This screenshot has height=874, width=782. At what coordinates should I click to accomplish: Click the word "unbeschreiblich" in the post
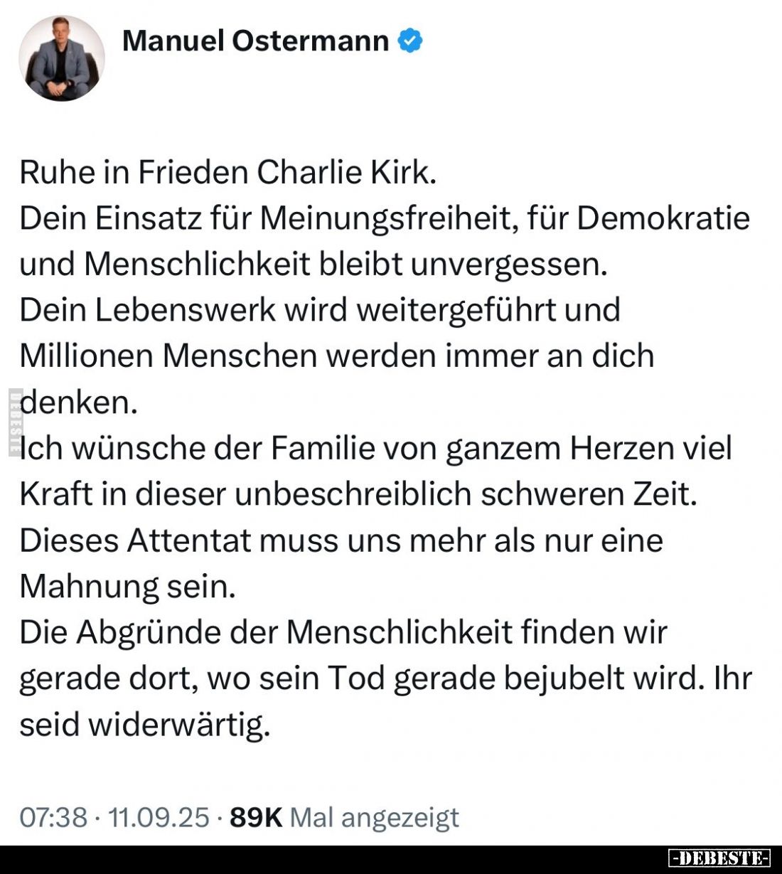353,494
